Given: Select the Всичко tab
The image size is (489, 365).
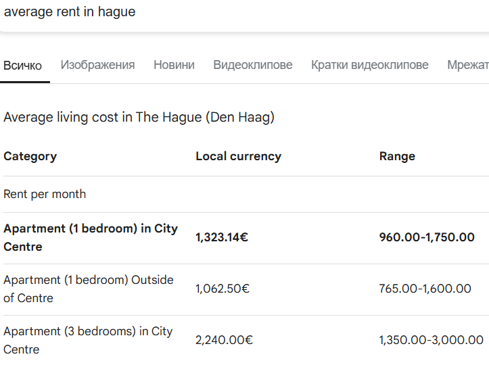Looking at the screenshot, I should 23,66.
